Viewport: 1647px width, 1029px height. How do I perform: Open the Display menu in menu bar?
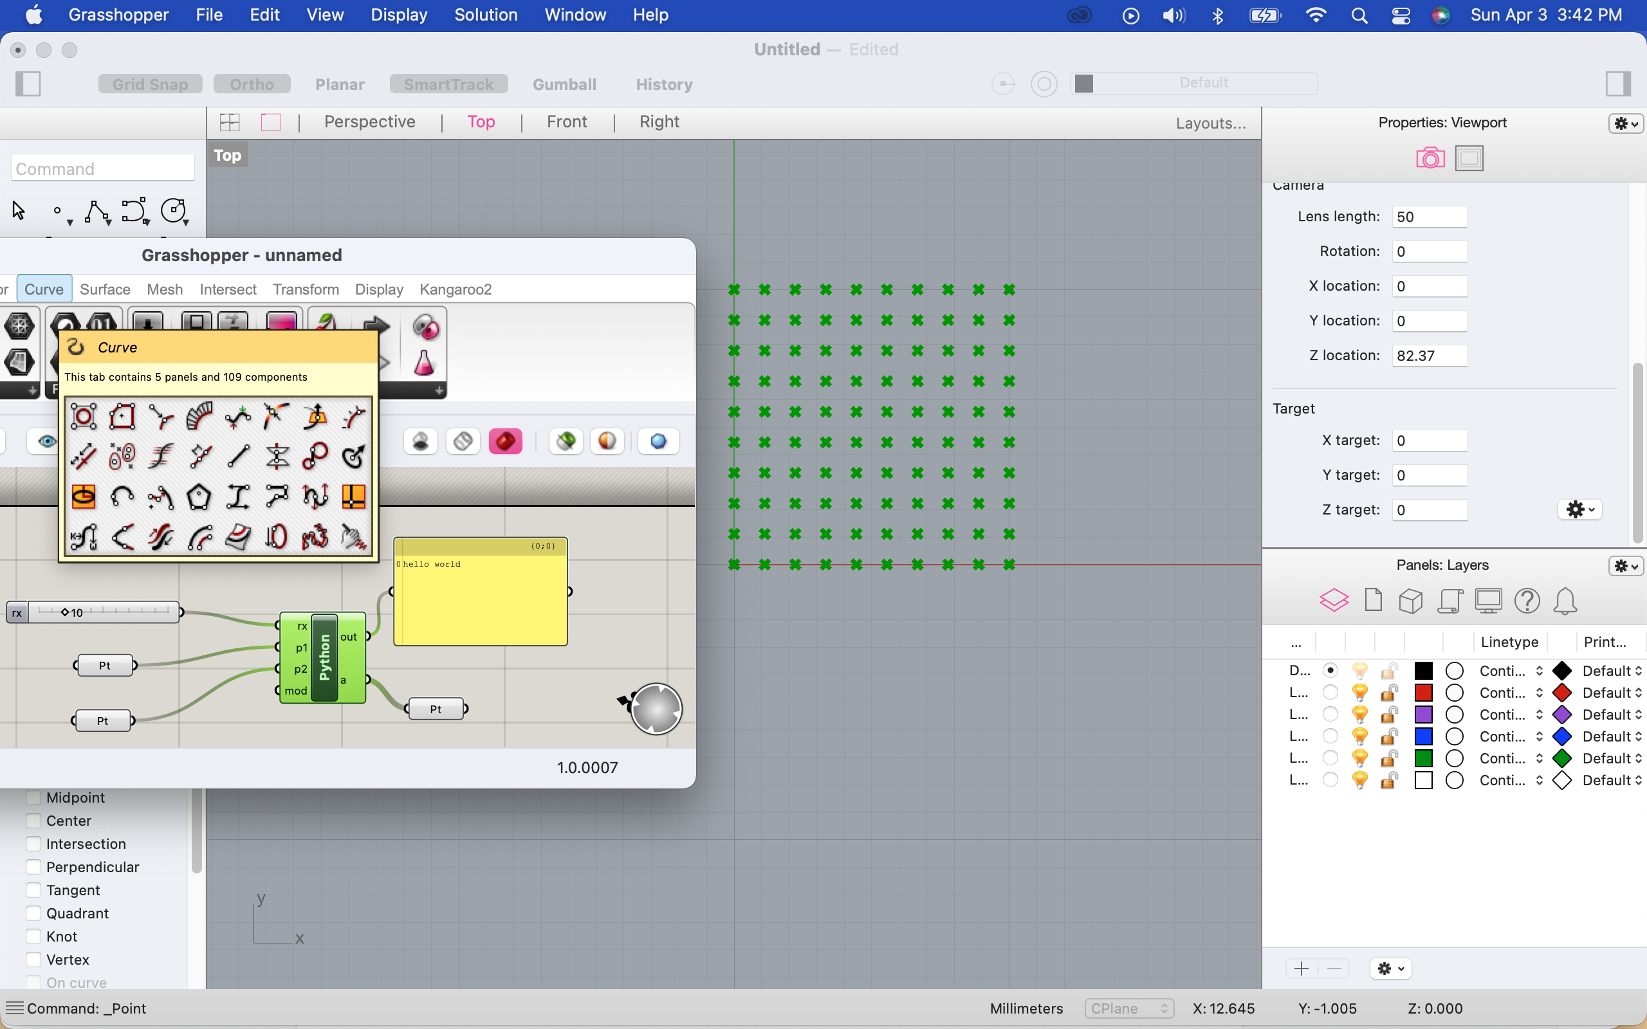pyautogui.click(x=399, y=15)
